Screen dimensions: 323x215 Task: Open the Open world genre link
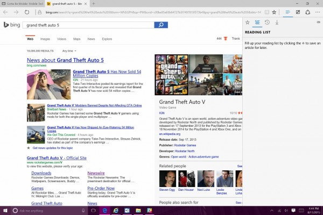coord(178,157)
